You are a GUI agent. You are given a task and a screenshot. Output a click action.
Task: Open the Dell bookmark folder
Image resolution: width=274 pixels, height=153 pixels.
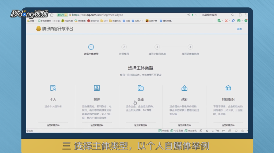tap(104, 21)
